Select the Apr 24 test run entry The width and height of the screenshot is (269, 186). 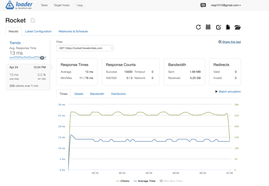coord(28,77)
